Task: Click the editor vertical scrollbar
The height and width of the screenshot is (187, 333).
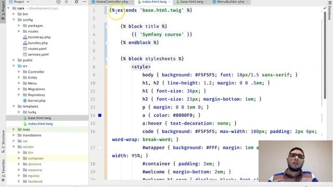Action: [325, 55]
